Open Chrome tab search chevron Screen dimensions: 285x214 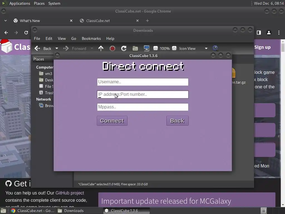pyautogui.click(x=6, y=21)
